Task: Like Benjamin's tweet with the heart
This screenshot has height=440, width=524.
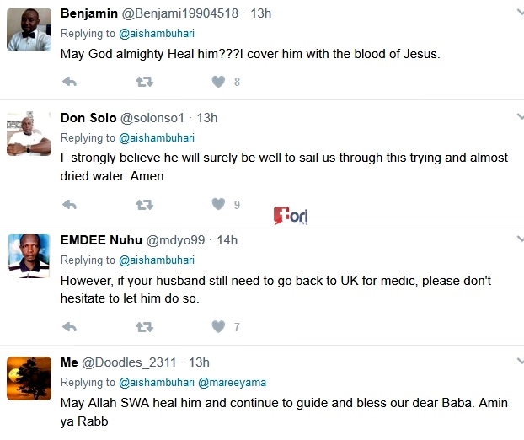Action: click(x=218, y=82)
